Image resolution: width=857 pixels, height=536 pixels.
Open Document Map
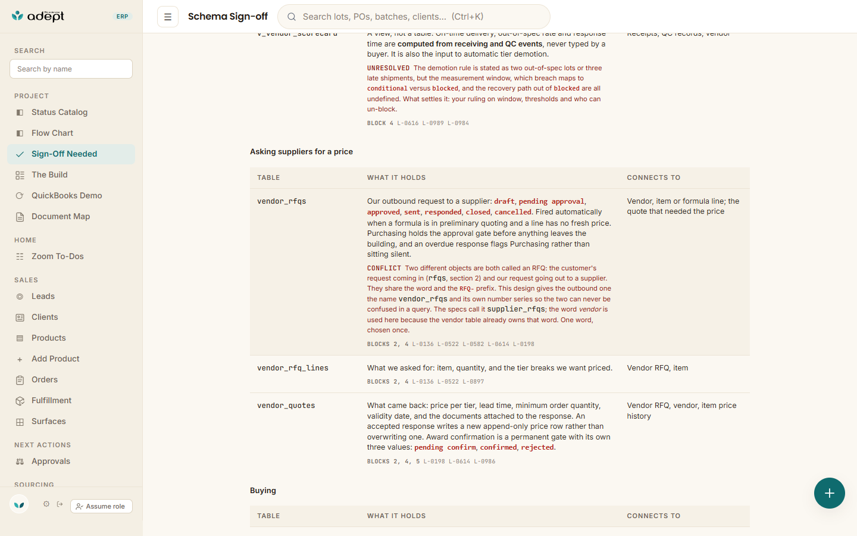pyautogui.click(x=71, y=216)
